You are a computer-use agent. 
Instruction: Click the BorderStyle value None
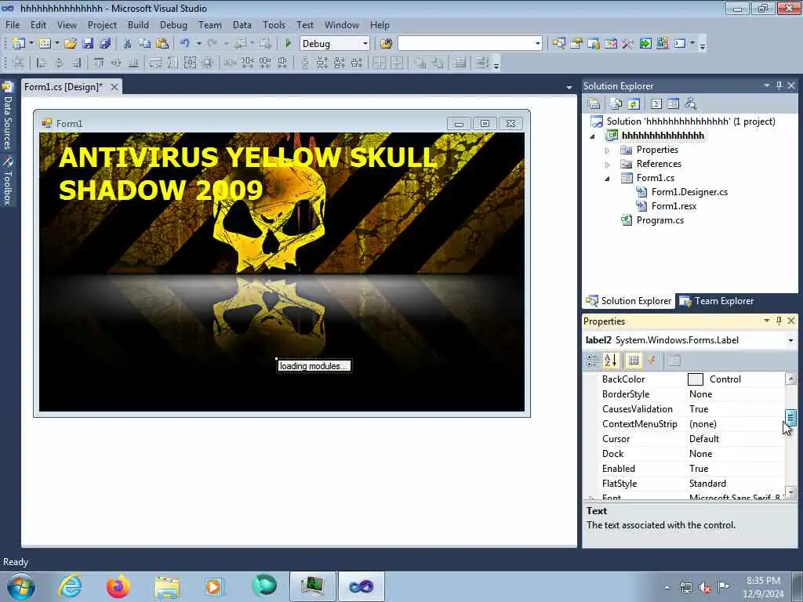pyautogui.click(x=700, y=394)
